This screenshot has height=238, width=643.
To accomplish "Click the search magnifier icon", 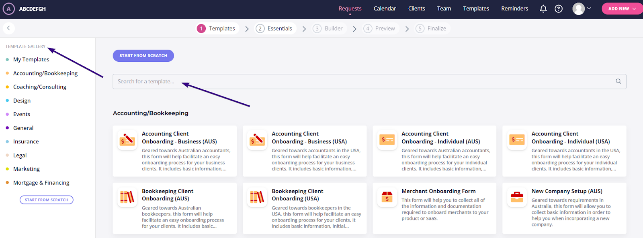I will (x=618, y=81).
